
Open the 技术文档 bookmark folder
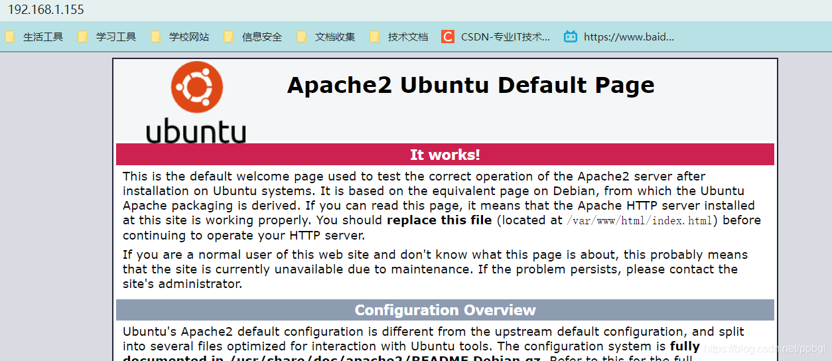399,36
